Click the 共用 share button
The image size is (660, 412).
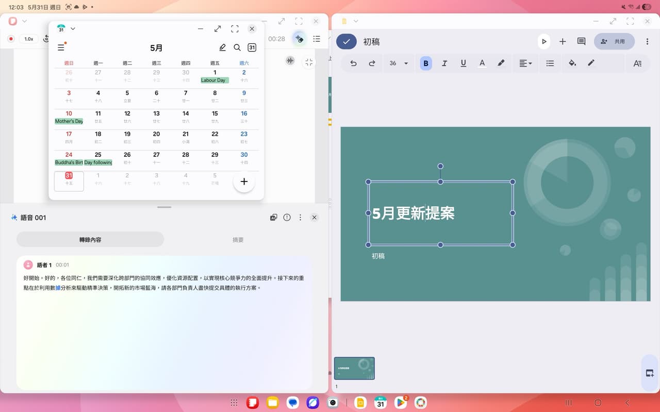pyautogui.click(x=614, y=41)
